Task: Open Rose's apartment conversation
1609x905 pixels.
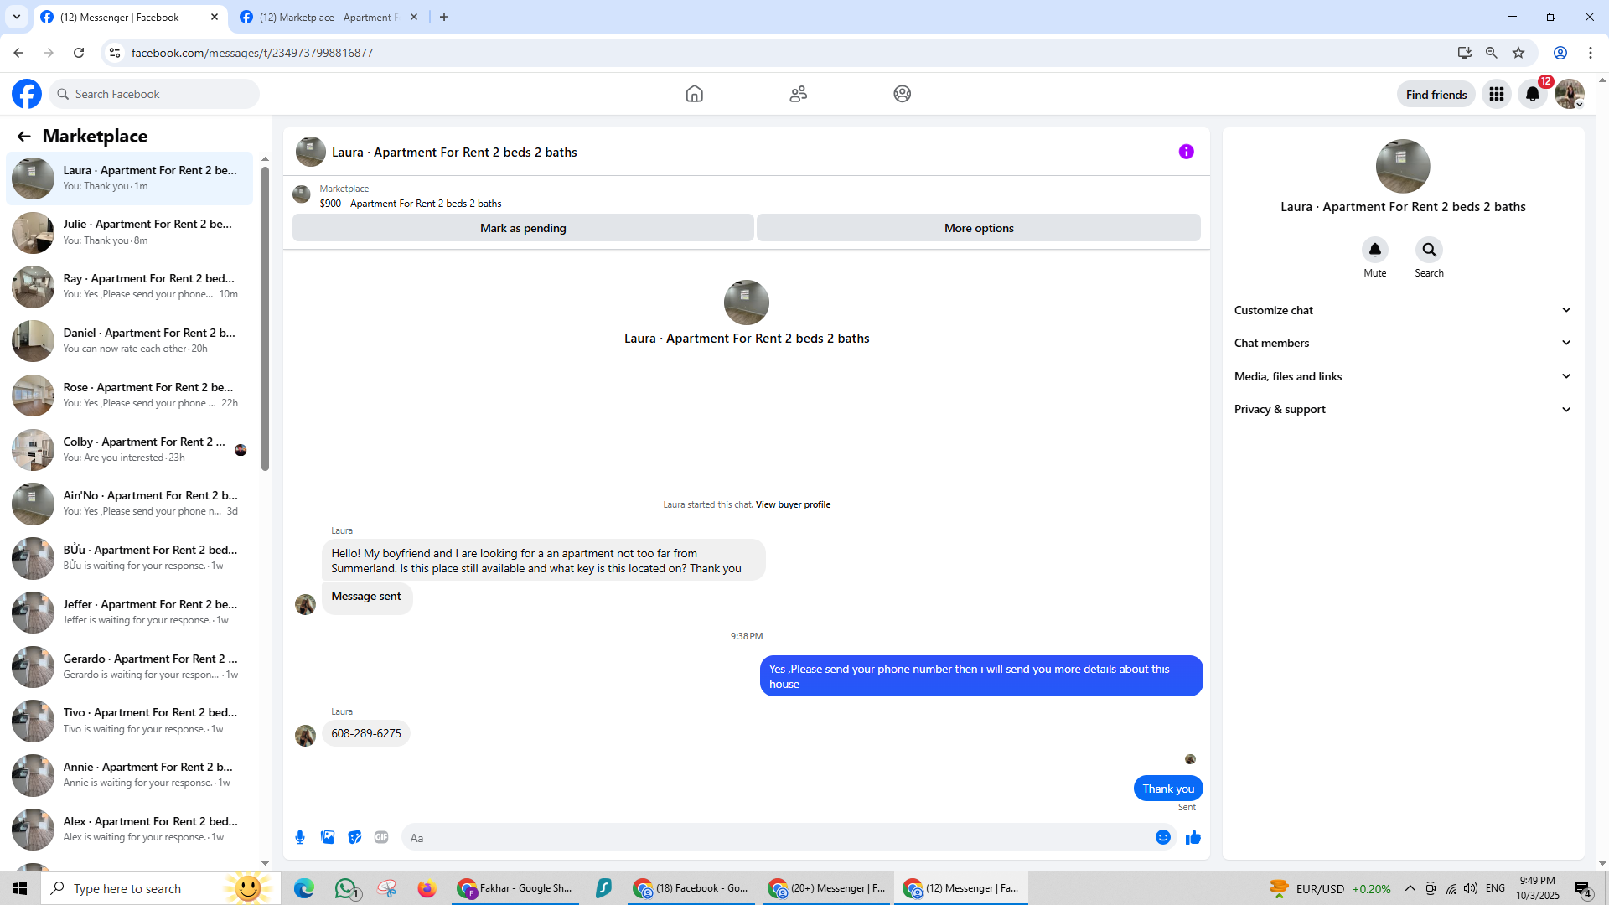Action: point(130,396)
